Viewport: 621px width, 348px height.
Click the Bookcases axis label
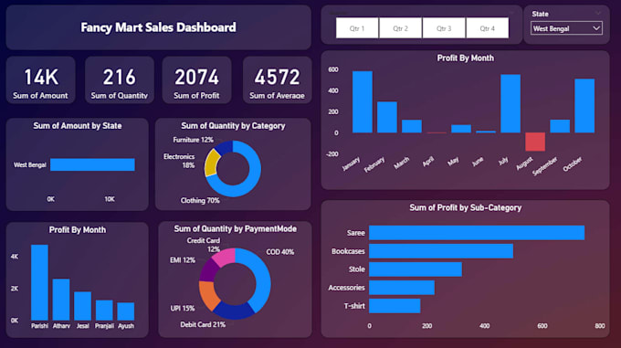pyautogui.click(x=348, y=251)
